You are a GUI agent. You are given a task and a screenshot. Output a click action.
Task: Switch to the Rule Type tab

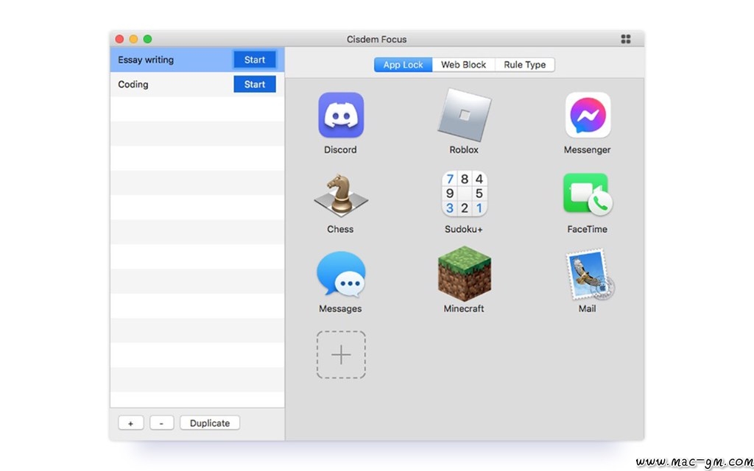[524, 65]
